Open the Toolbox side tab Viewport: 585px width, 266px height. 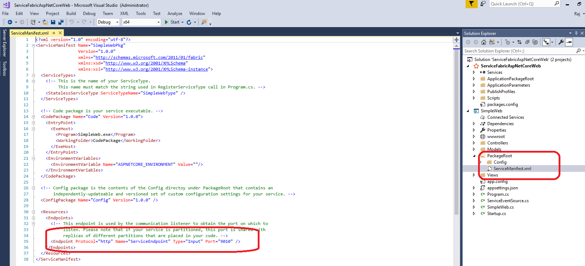tap(4, 68)
